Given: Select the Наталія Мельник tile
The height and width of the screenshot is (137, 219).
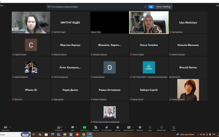Looking at the screenshot, I should [188, 45].
